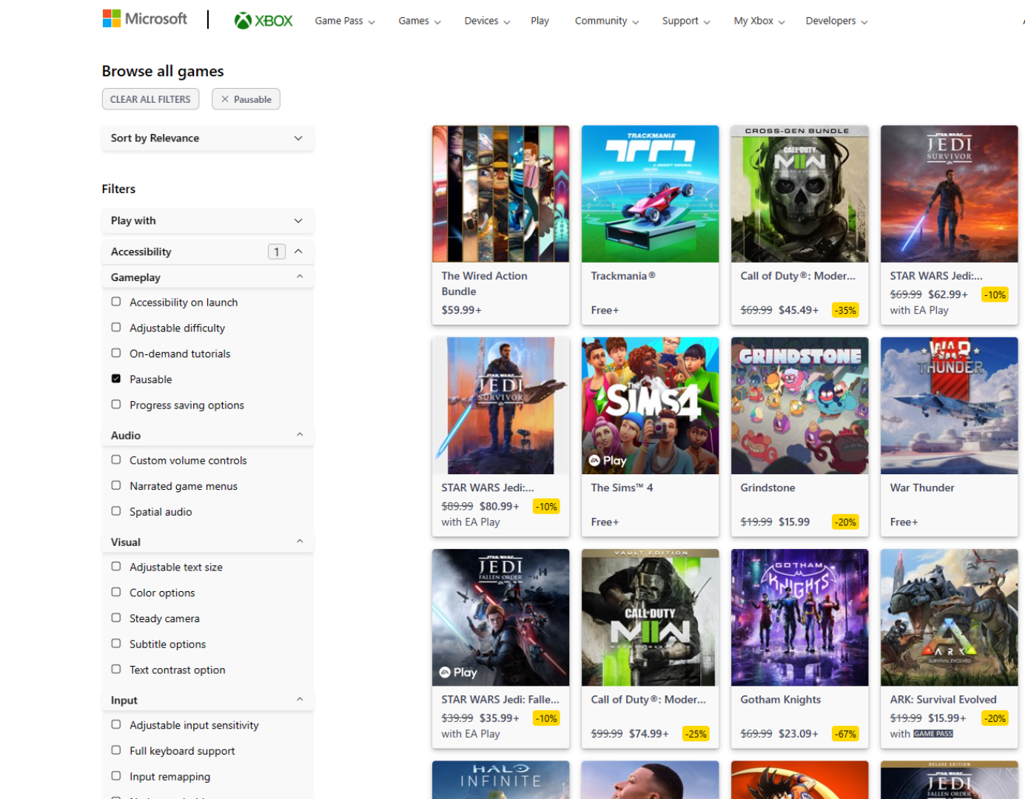Click the Xbox logo in the navigation
1025x799 pixels.
263,20
